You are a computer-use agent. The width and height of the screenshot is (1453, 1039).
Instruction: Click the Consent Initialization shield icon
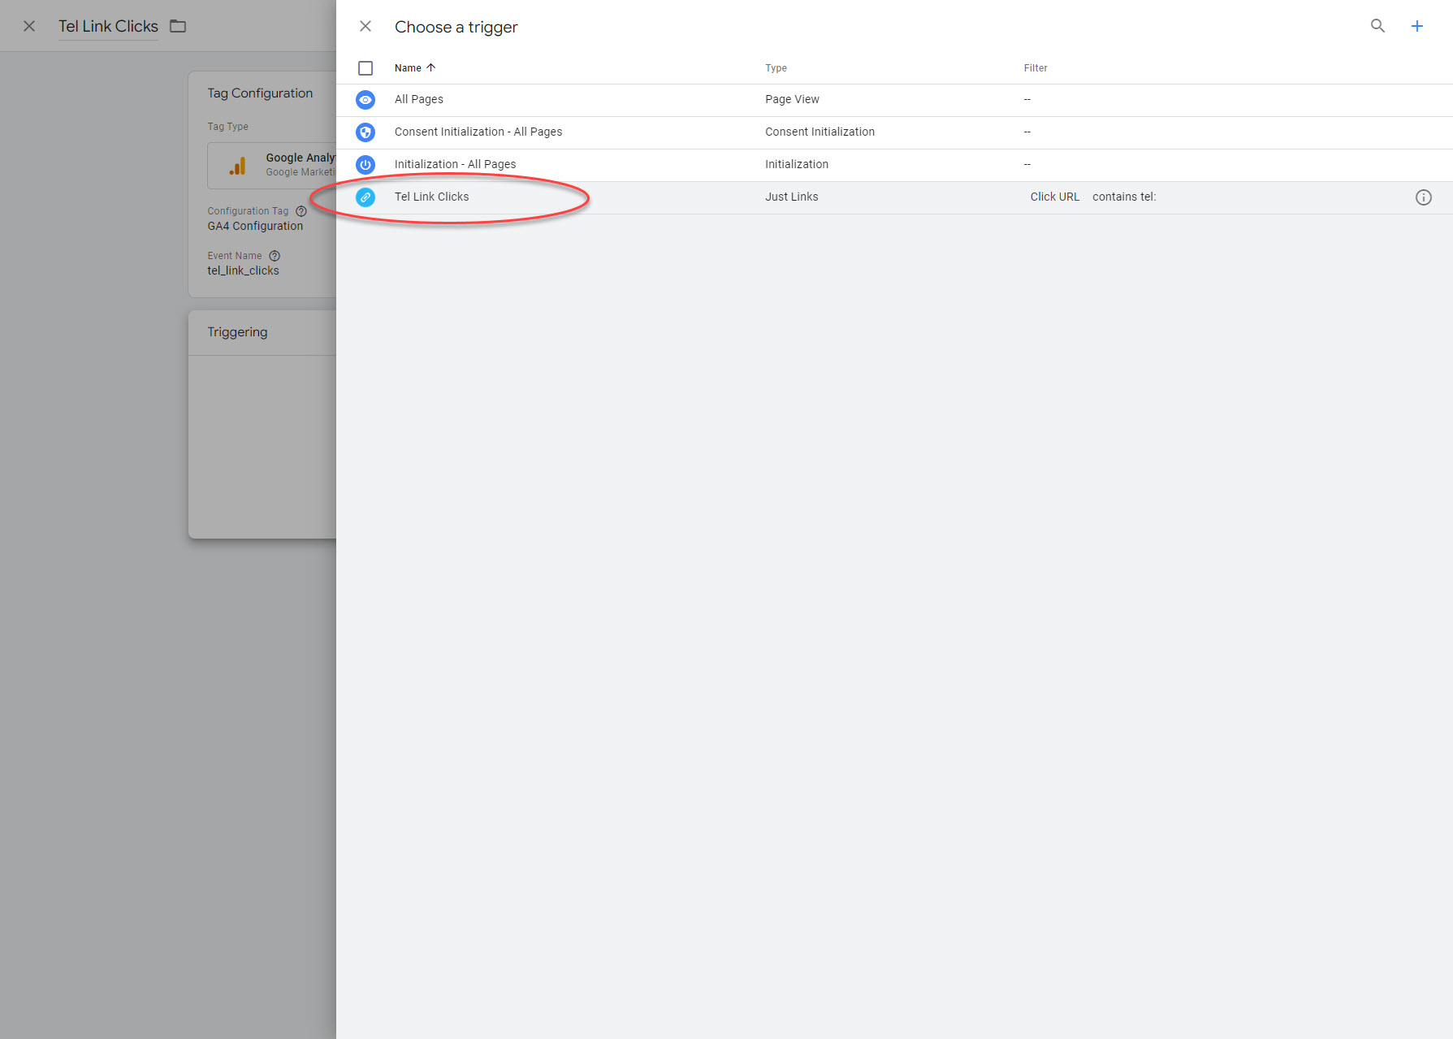pyautogui.click(x=365, y=132)
